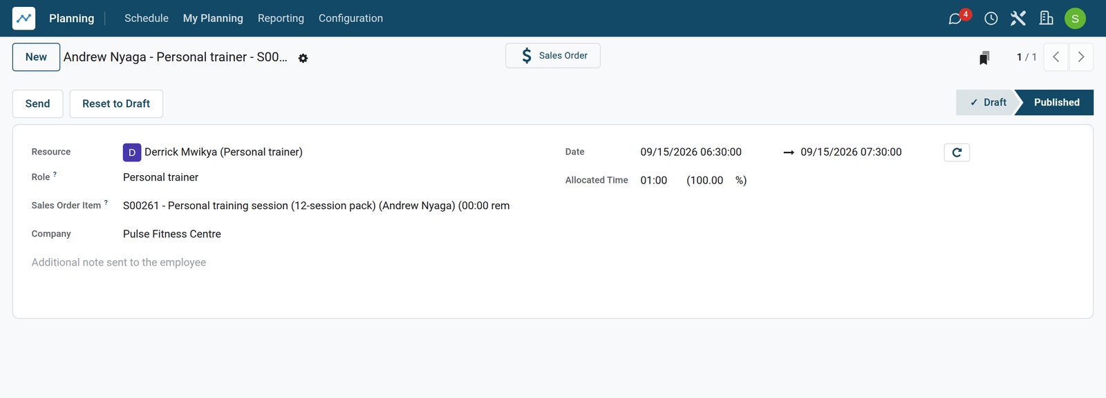Click the bookmark icon near pager
This screenshot has width=1106, height=398.
point(984,58)
